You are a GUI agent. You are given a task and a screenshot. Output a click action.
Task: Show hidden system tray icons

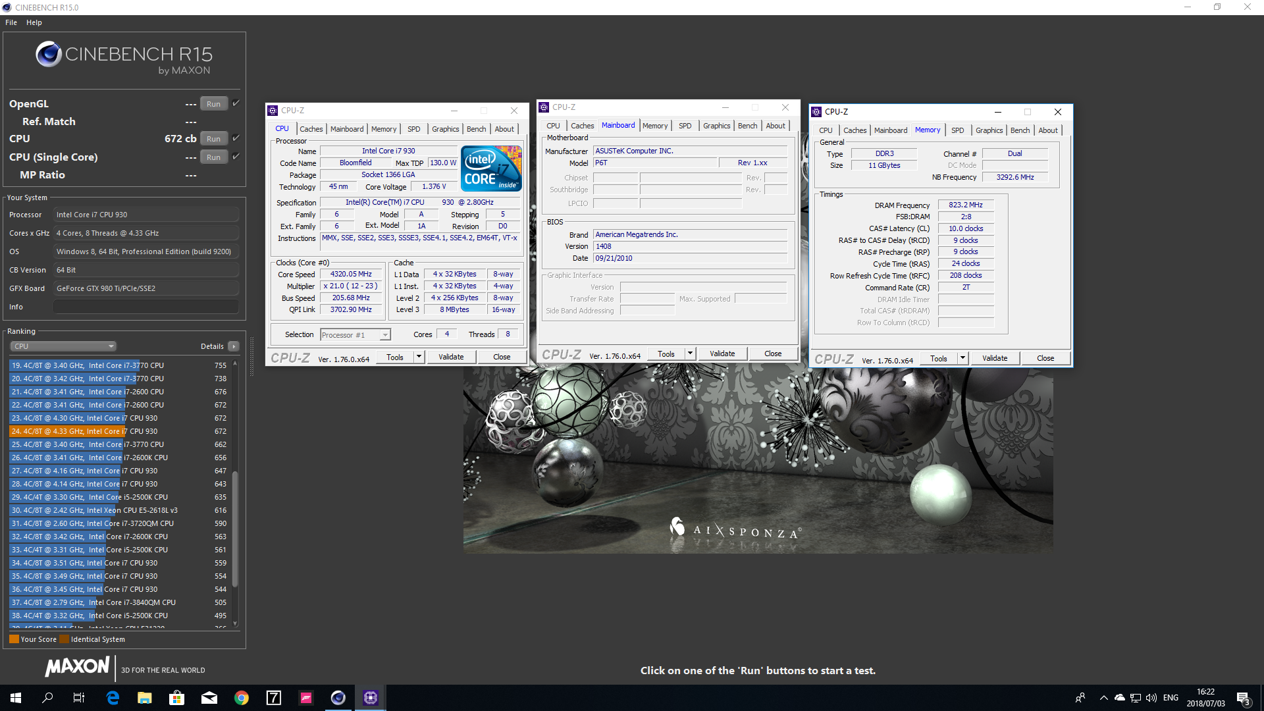(1104, 698)
